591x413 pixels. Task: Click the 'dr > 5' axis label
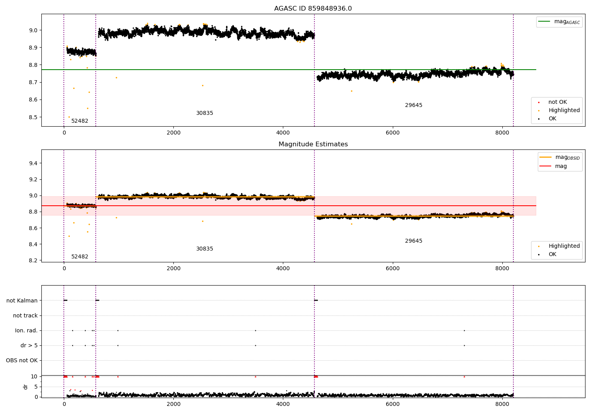pos(29,345)
